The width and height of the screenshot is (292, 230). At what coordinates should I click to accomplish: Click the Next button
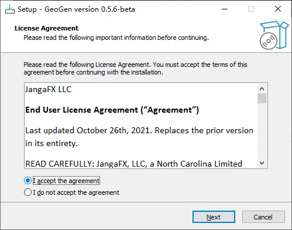tap(214, 217)
